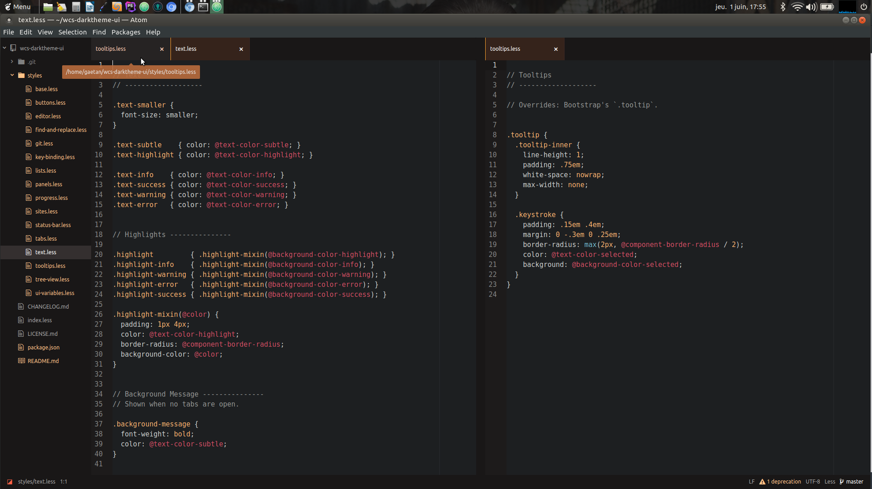Image resolution: width=872 pixels, height=489 pixels.
Task: Open the power button session menu
Action: [863, 7]
